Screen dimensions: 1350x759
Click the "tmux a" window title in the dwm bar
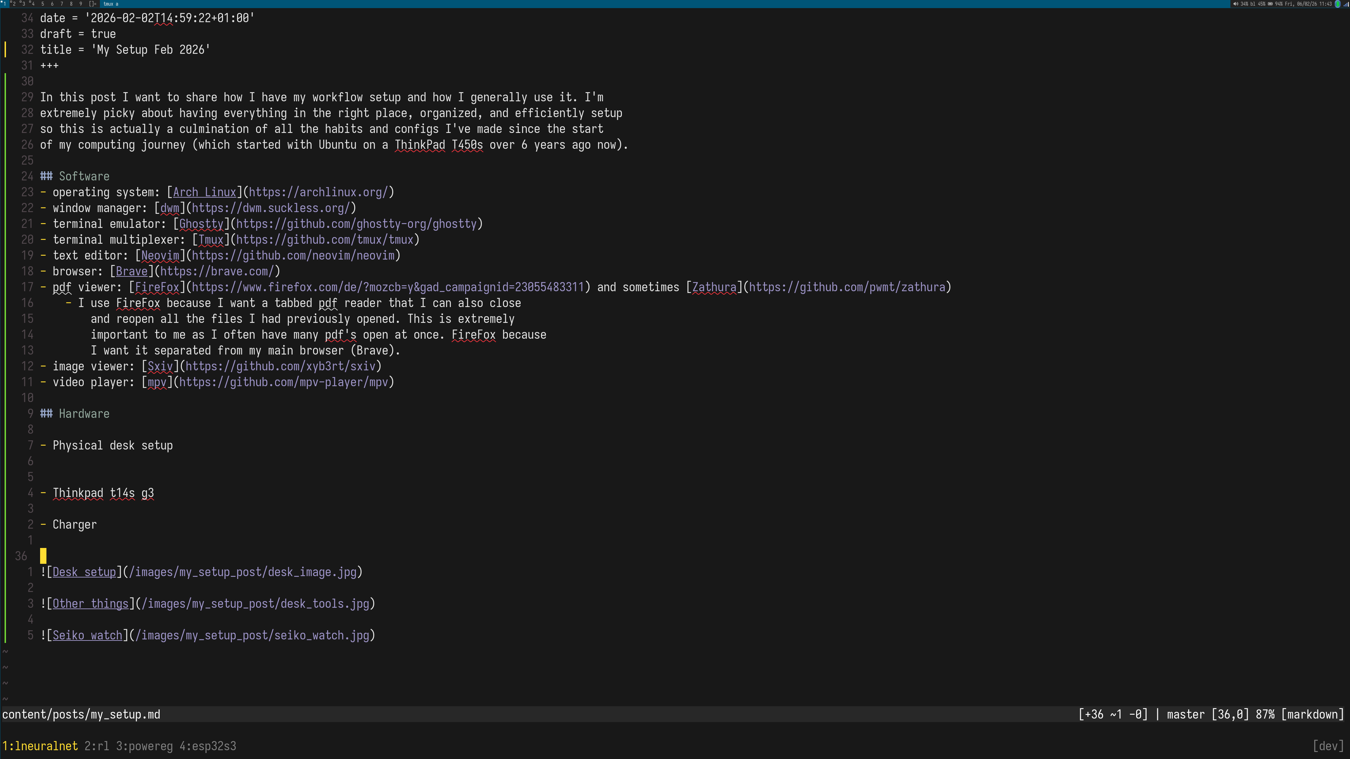click(111, 4)
